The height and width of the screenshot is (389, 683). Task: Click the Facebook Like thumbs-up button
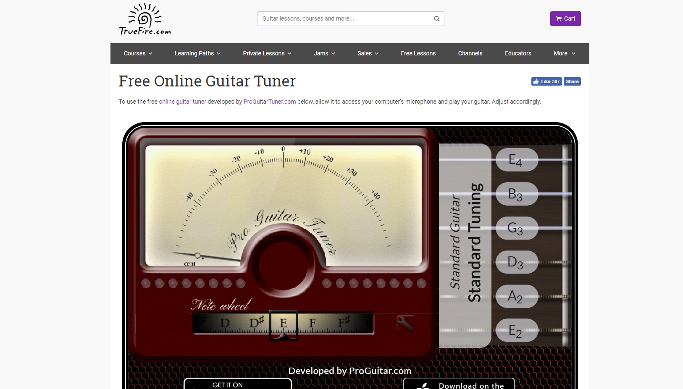click(x=546, y=81)
